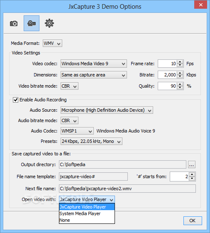Open the screenshot capture options tab
210x233 pixels.
[x=14, y=23]
